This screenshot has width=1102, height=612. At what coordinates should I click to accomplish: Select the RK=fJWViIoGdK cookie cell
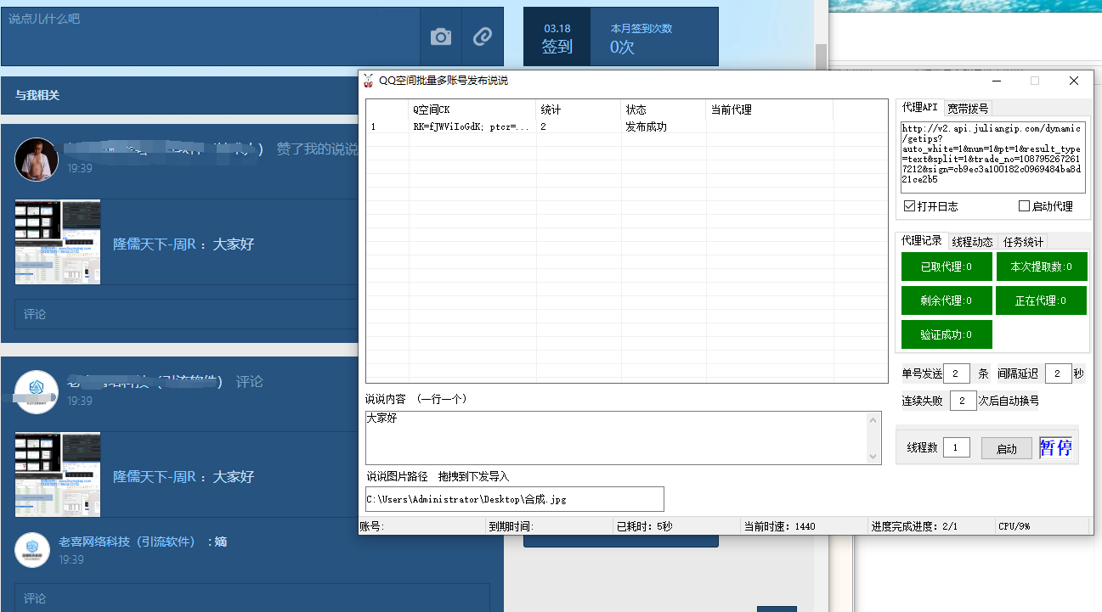[472, 126]
